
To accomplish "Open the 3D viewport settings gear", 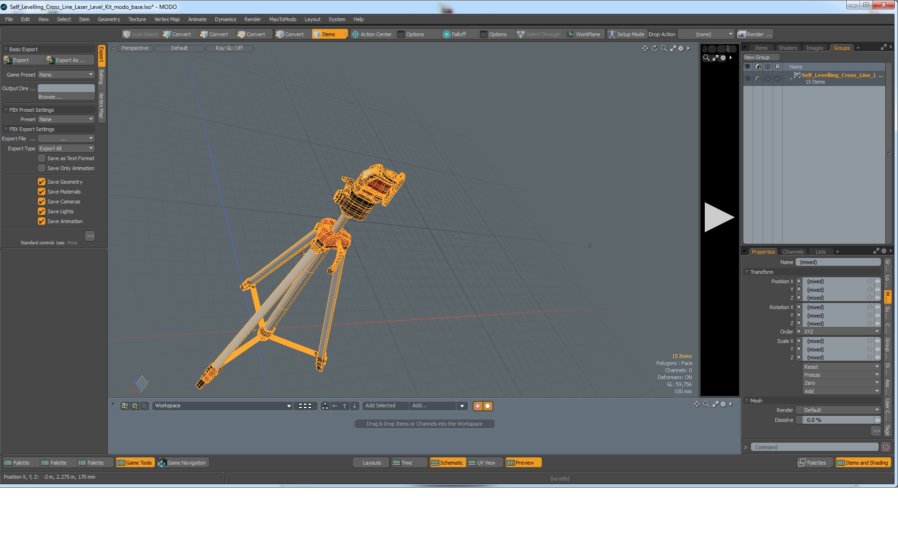I will (x=681, y=48).
